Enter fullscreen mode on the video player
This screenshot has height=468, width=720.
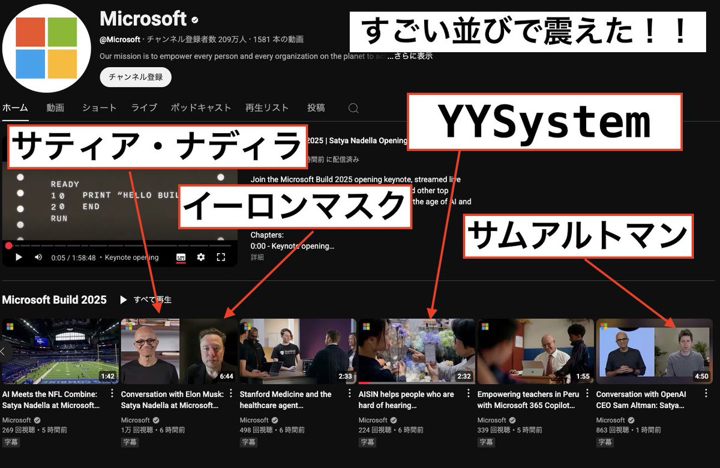coord(221,256)
